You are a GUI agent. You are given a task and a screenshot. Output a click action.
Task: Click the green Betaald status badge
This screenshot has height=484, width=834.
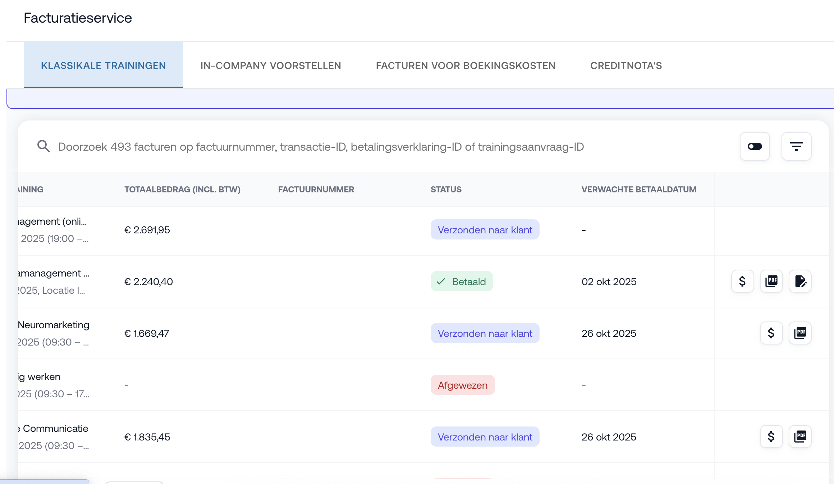[462, 282]
